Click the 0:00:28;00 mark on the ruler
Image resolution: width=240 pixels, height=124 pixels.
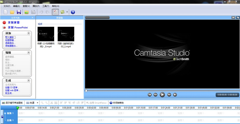67,108
